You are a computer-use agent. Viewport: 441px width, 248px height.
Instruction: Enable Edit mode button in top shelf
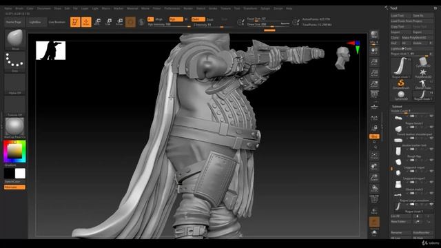pyautogui.click(x=75, y=22)
